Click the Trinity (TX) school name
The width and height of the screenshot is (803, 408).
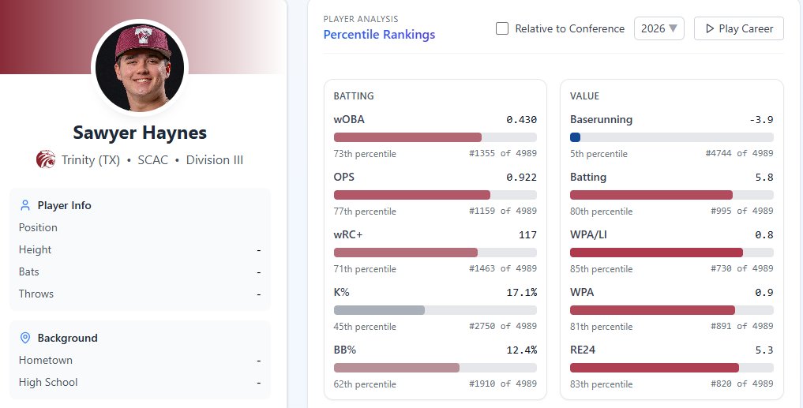91,159
